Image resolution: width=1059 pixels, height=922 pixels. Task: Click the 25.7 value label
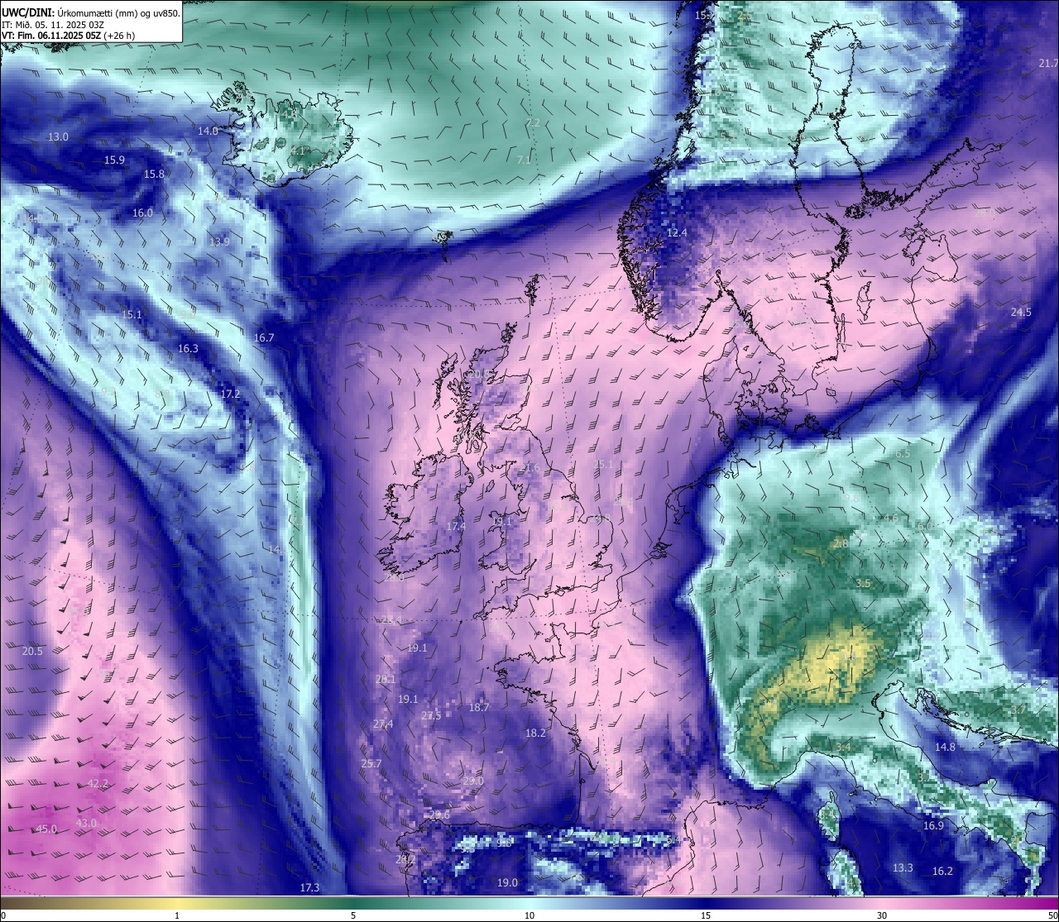pos(371,763)
